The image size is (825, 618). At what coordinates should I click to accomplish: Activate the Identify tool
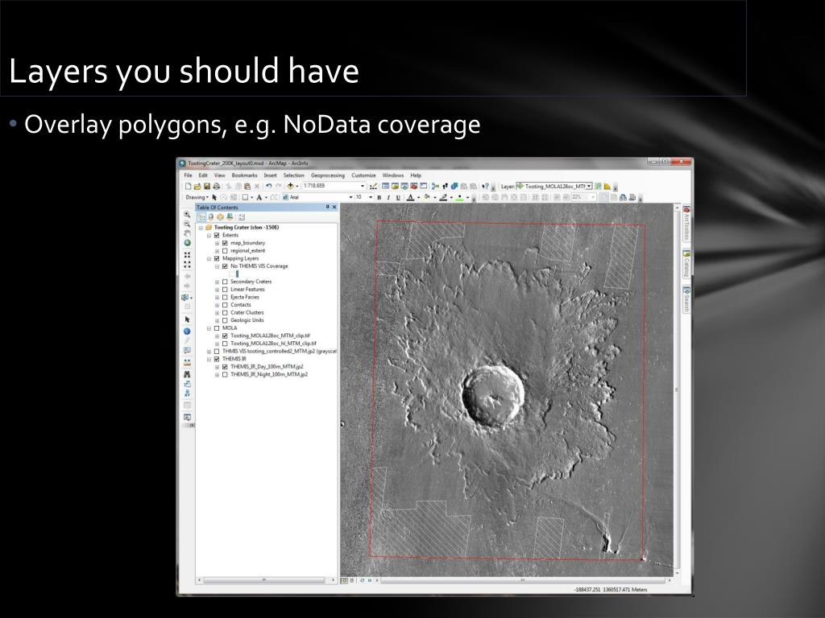tap(187, 332)
